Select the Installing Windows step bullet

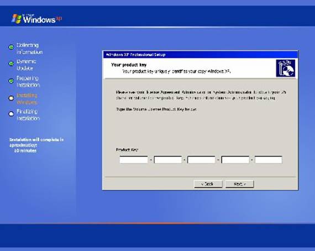[x=11, y=98]
